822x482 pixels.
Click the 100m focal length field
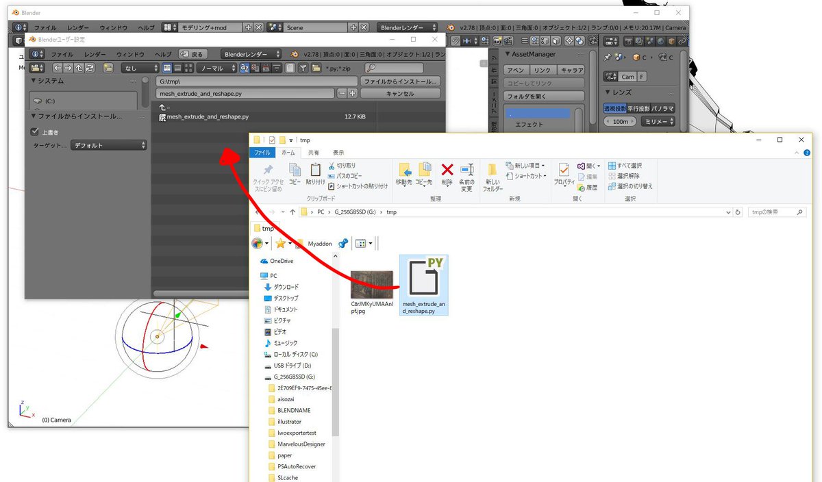coord(621,121)
